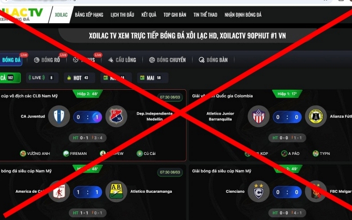Filter by MAI 56 tomorrow matches
The image size is (352, 220).
152,78
